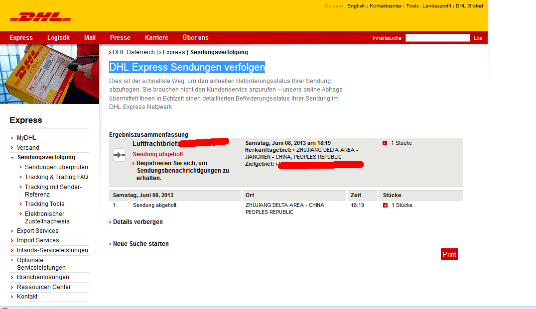
Task: Open Kontakt in sidebar
Action: tap(27, 297)
